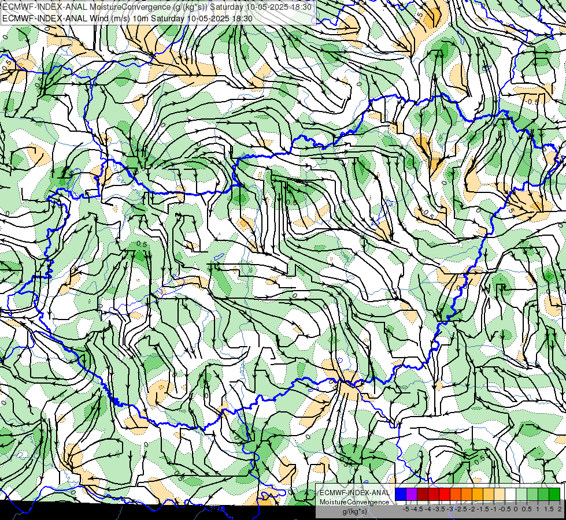Click the pure orange swatch left of -2

click(x=467, y=494)
